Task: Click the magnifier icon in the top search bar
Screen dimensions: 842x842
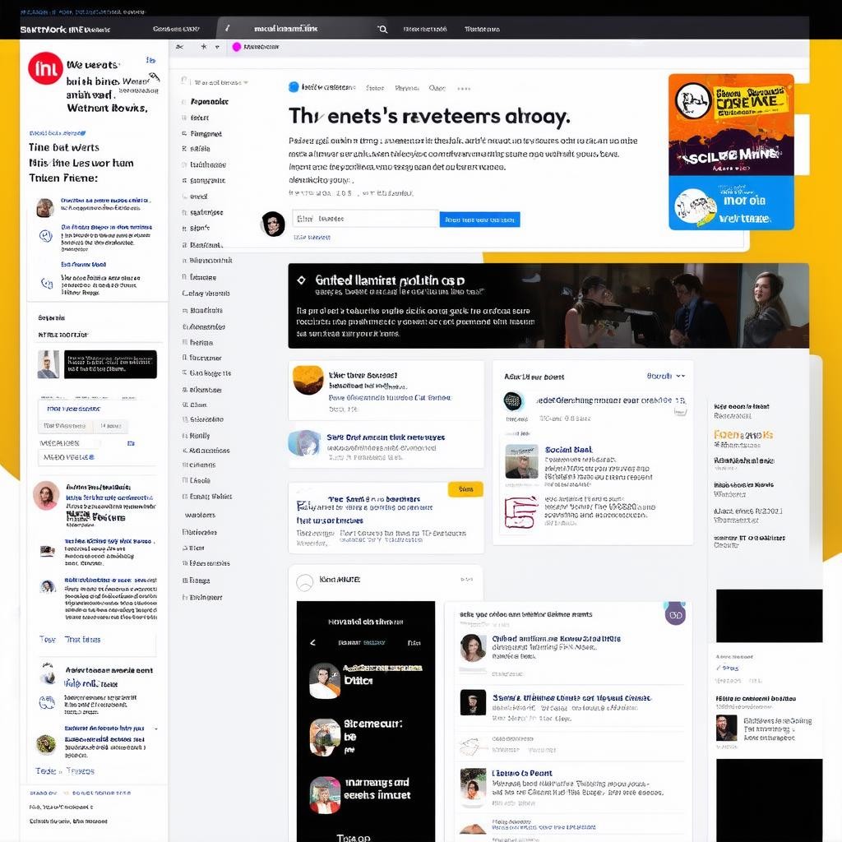Action: click(382, 29)
